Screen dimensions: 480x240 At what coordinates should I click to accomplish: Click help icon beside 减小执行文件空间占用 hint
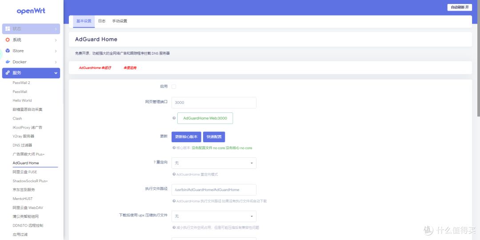point(174,228)
